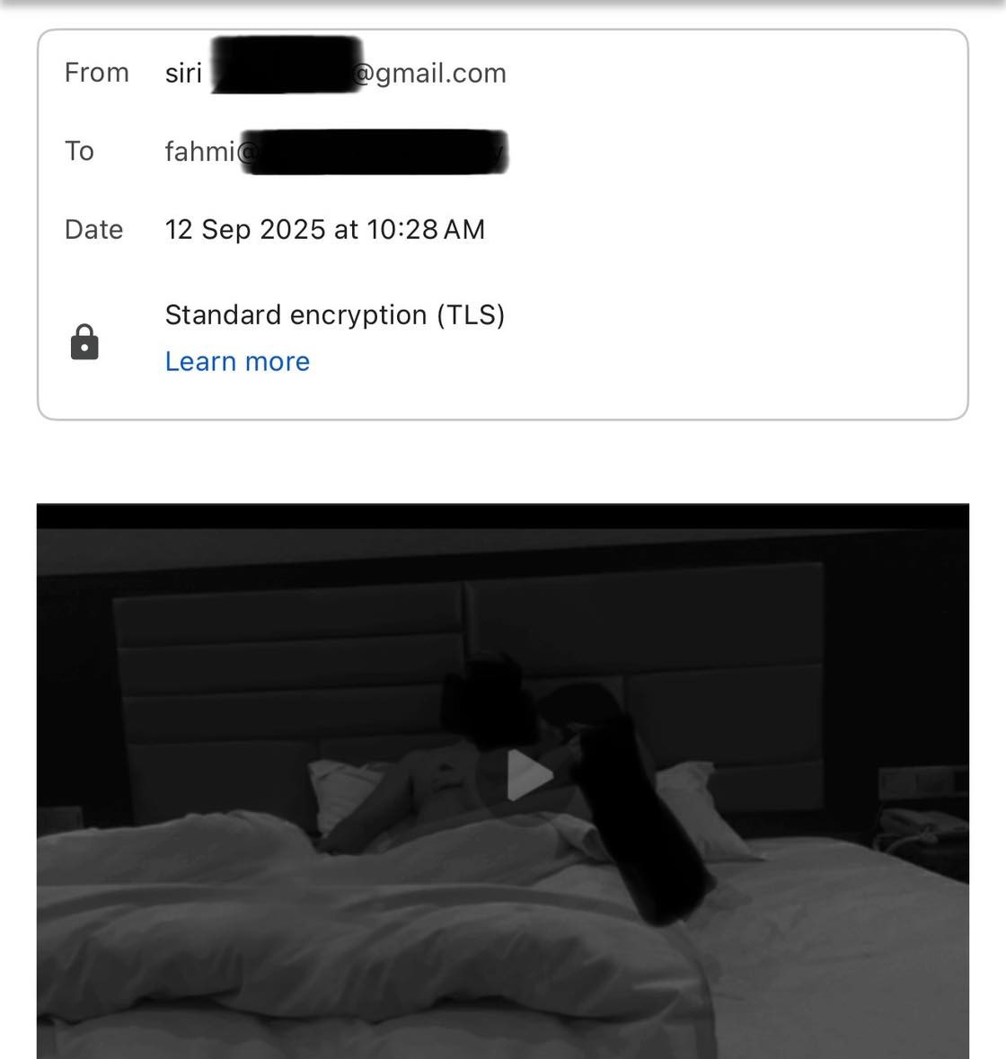Viewport: 1006px width, 1059px height.
Task: Click the @gmail.com part of sender
Action: (x=429, y=73)
